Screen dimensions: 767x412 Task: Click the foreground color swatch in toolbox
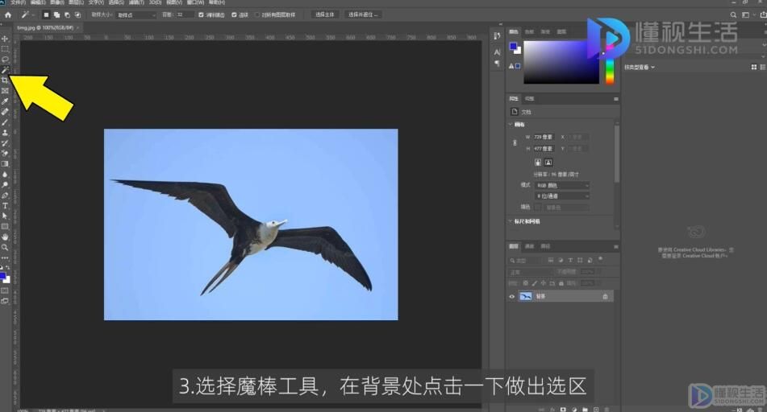2,276
